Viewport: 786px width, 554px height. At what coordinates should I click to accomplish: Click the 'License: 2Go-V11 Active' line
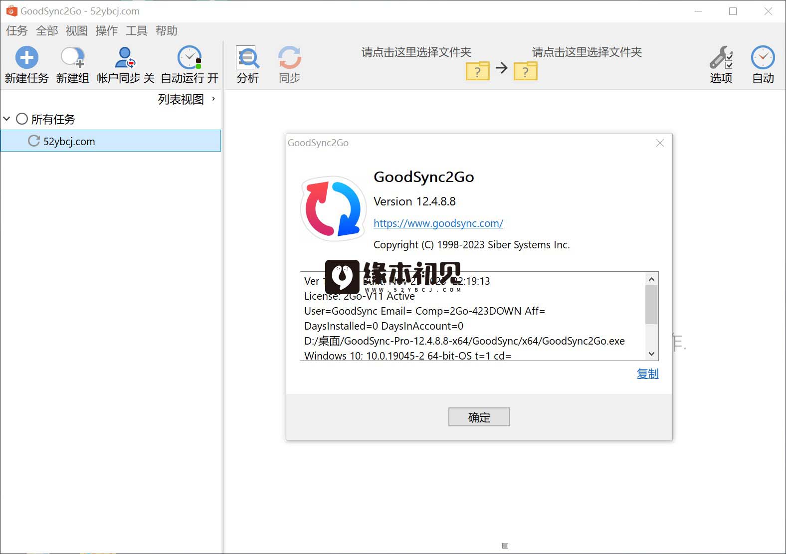pos(360,296)
